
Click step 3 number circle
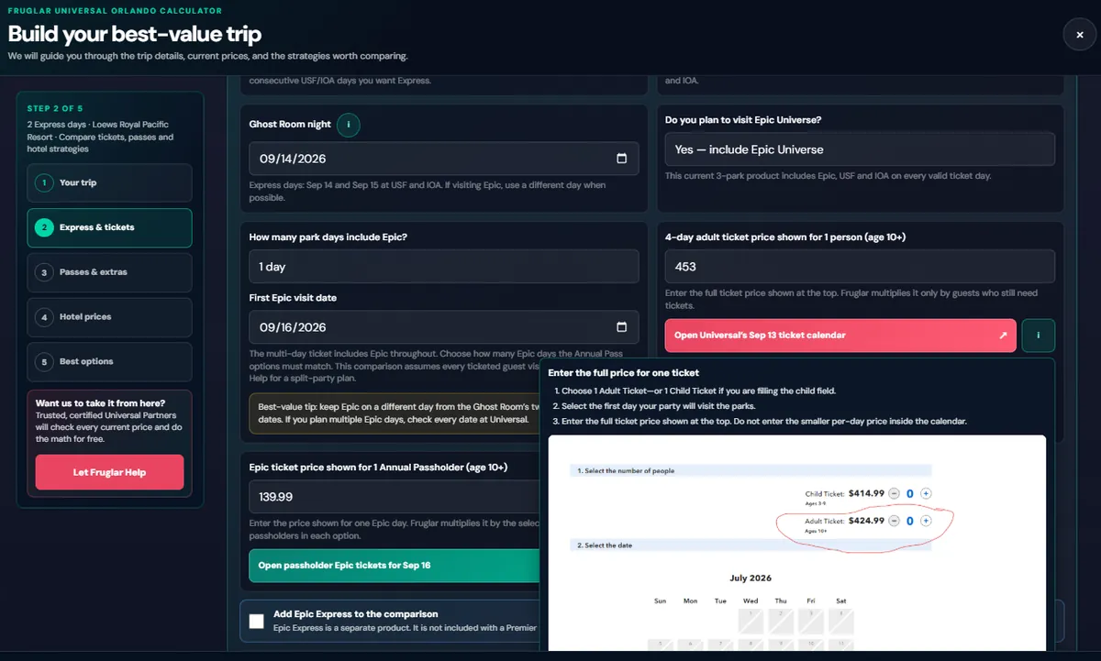click(x=42, y=272)
